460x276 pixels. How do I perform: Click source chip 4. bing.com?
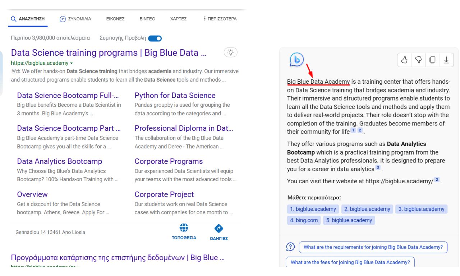pos(304,220)
